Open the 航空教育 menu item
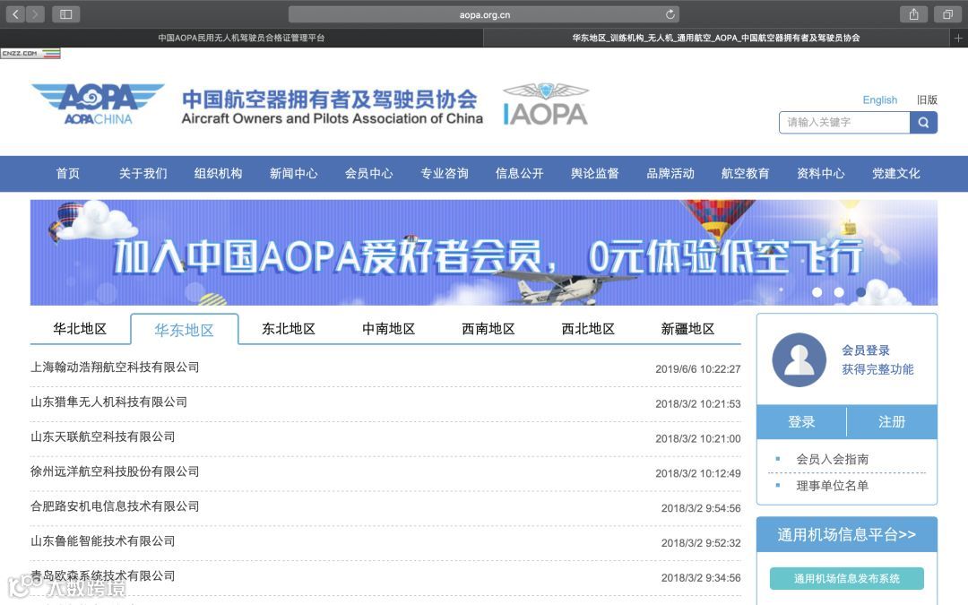 pyautogui.click(x=746, y=174)
